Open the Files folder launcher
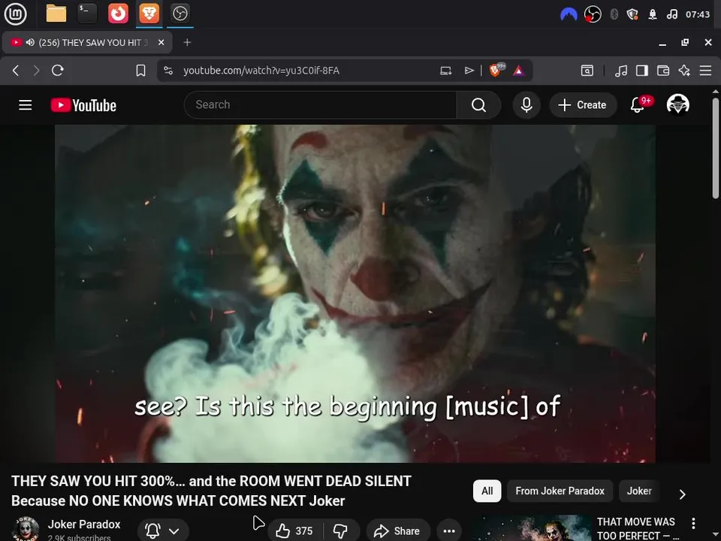 pyautogui.click(x=56, y=14)
